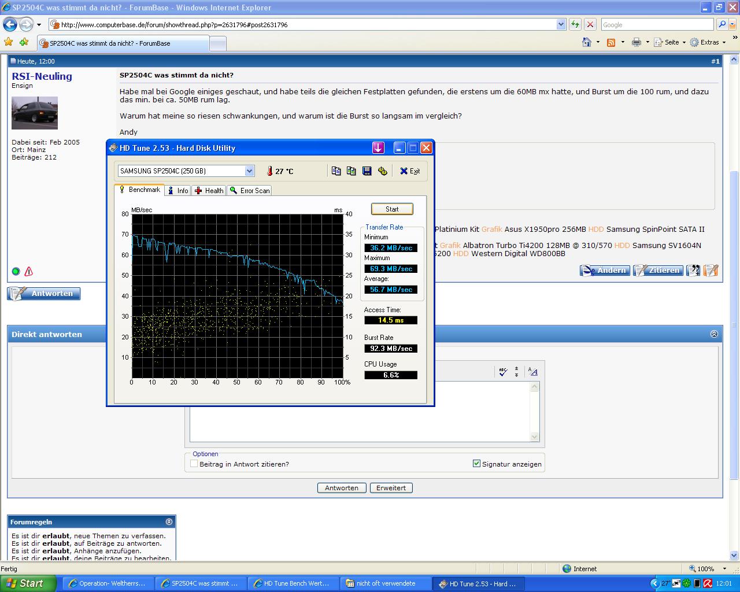The image size is (740, 592).
Task: Open the SAMSUNG SP2504C drive dropdown
Action: pos(249,171)
